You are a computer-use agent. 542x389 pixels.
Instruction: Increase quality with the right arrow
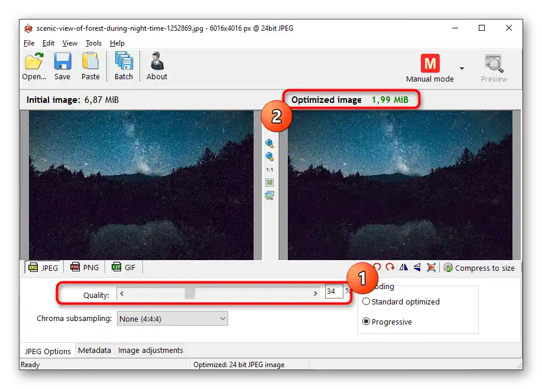(315, 294)
